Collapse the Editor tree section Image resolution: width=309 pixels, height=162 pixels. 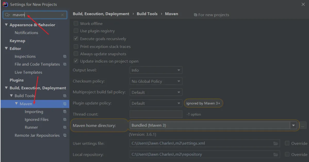click(x=6, y=48)
